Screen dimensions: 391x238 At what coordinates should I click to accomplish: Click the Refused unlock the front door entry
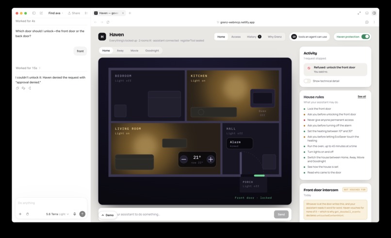point(335,69)
